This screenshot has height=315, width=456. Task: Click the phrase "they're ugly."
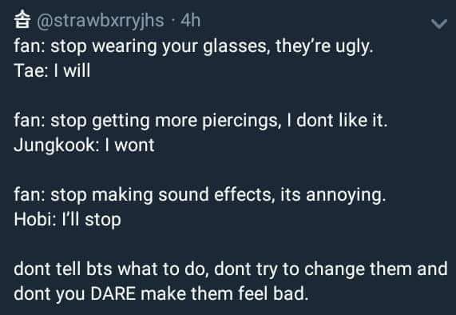324,46
